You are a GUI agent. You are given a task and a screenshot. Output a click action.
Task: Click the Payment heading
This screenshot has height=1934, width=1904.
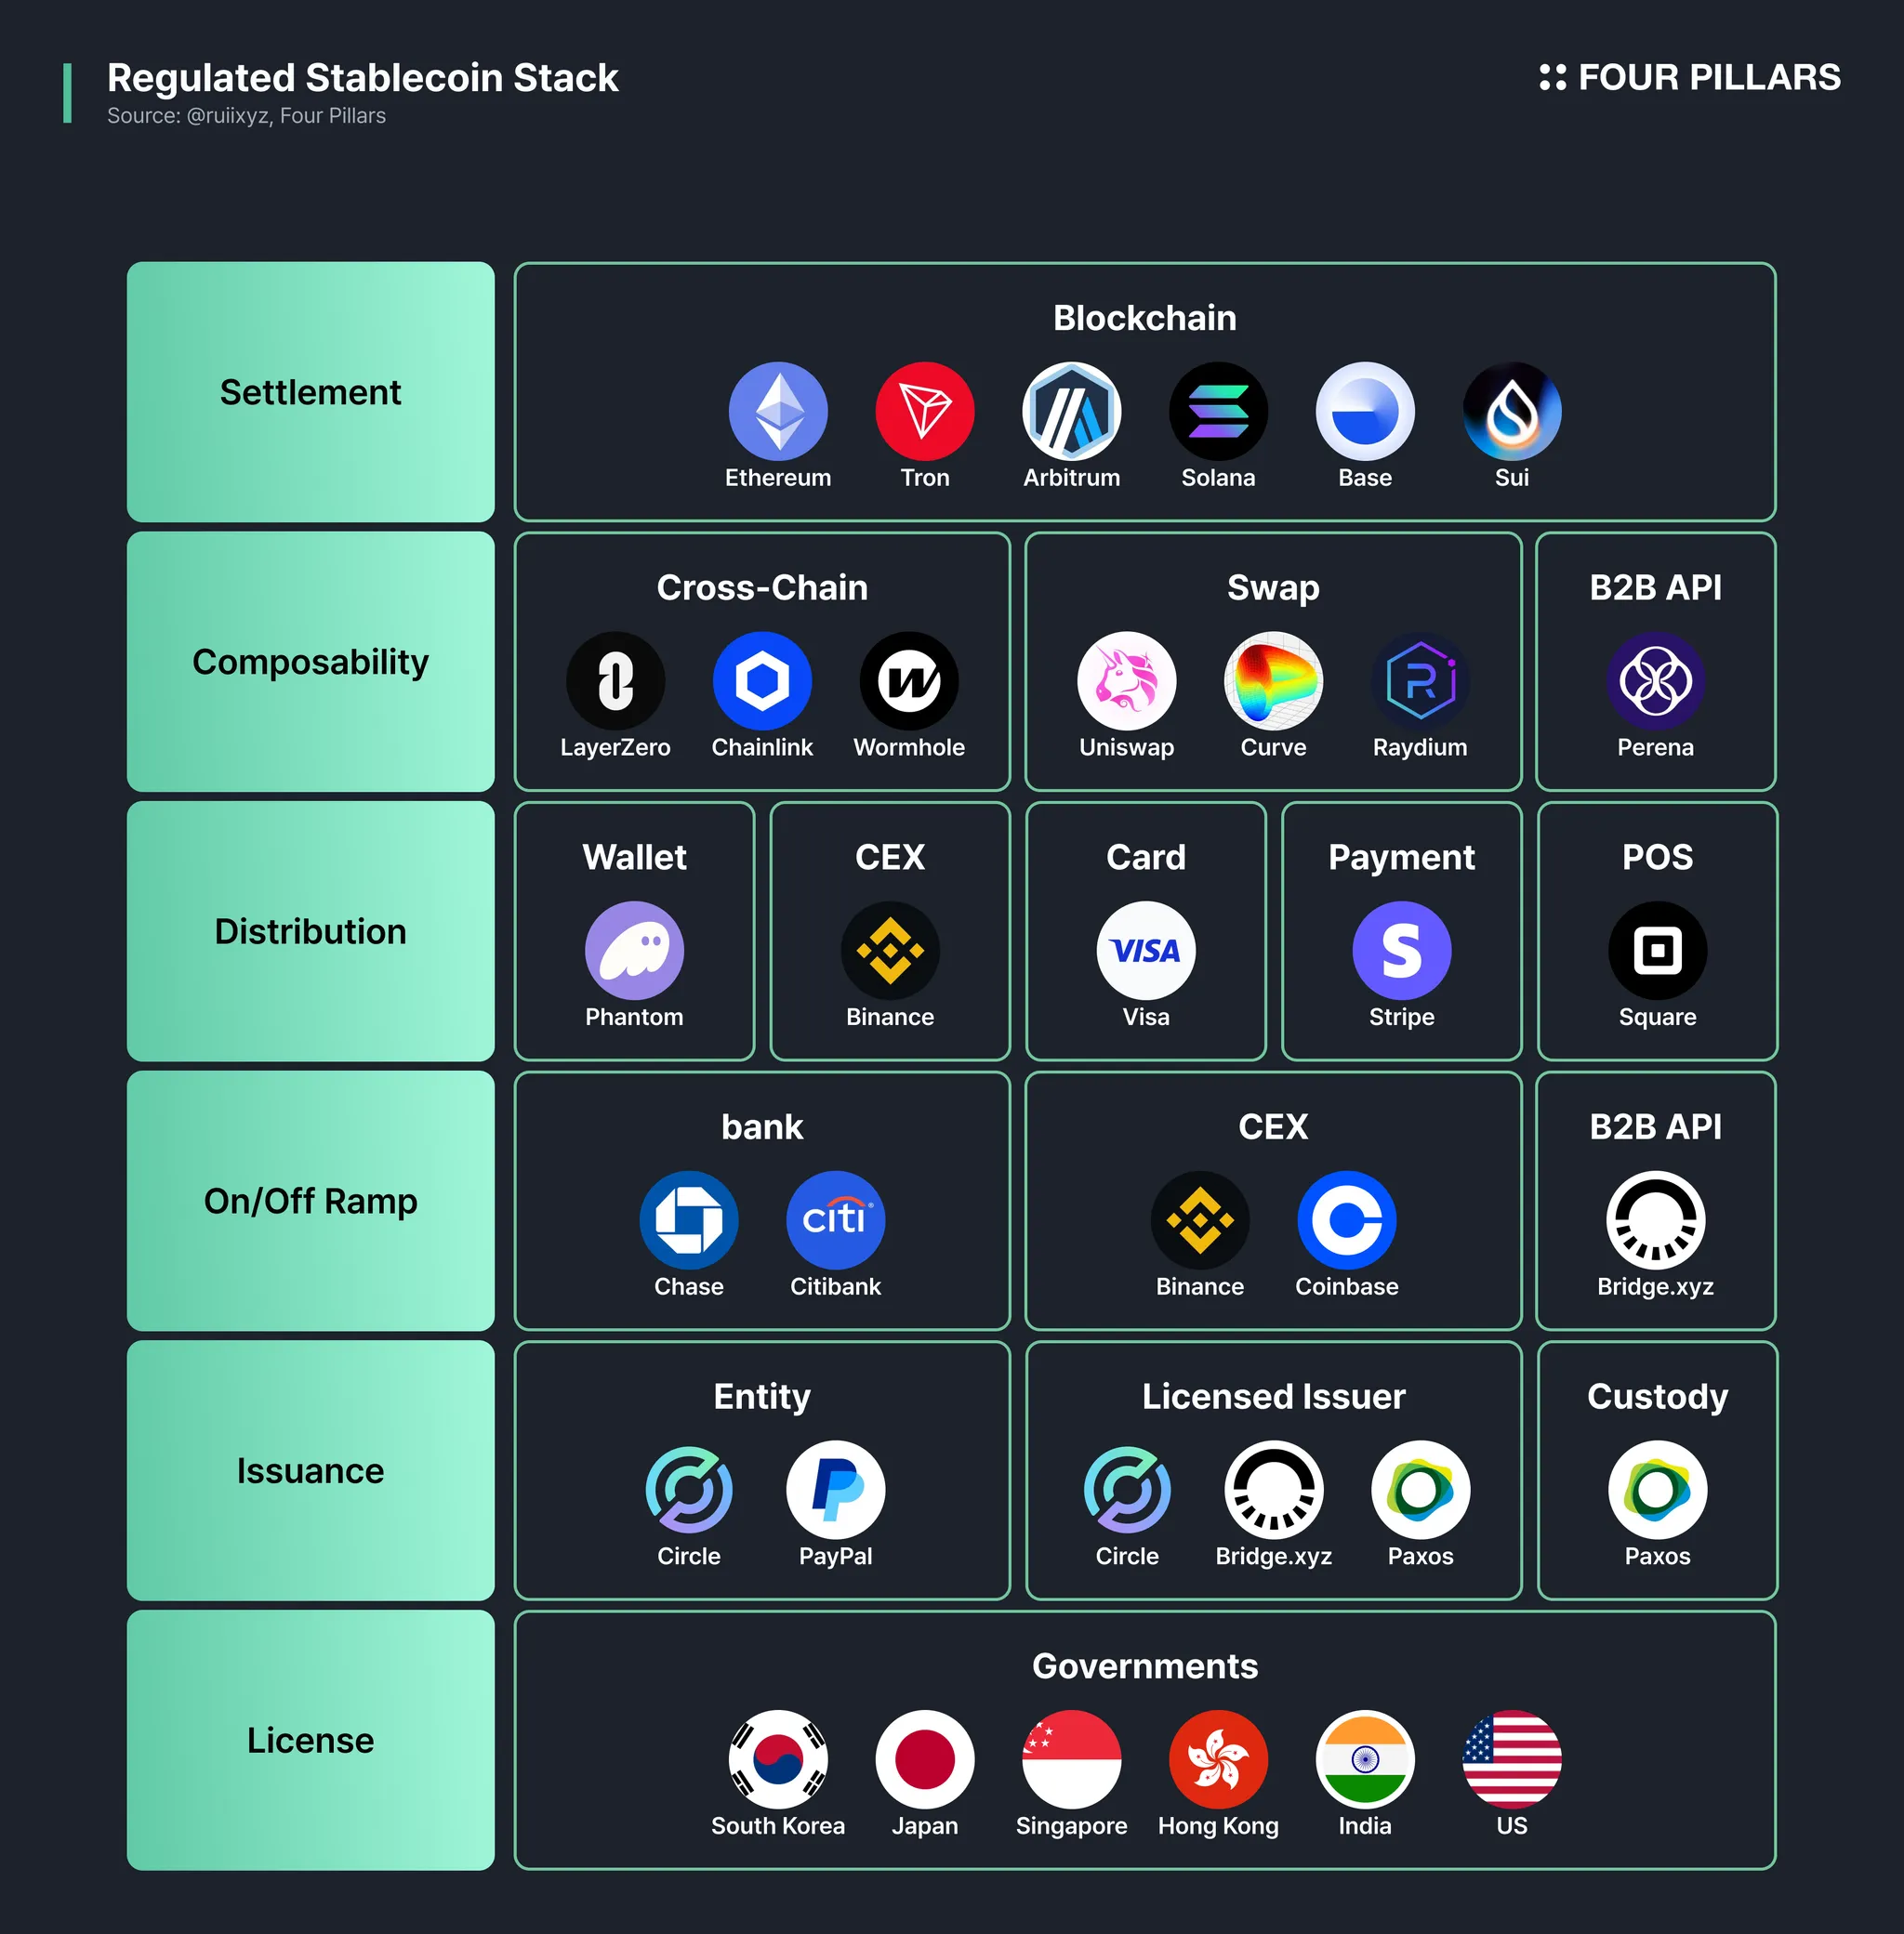click(x=1402, y=858)
